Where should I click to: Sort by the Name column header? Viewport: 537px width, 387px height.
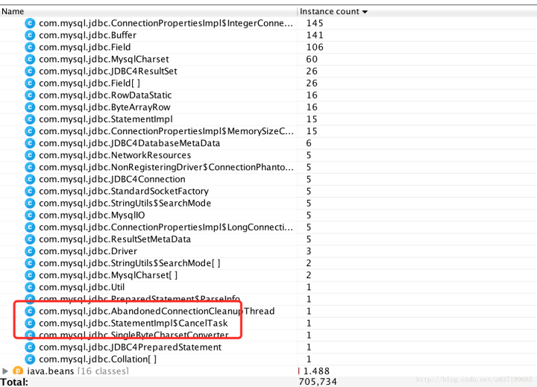[148, 11]
